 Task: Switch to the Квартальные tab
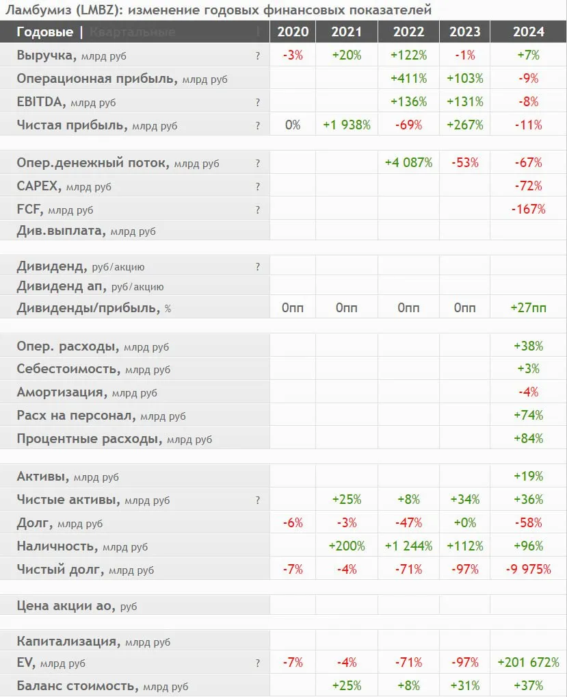132,32
